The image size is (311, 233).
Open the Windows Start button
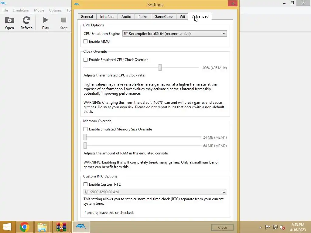[x=7, y=227]
